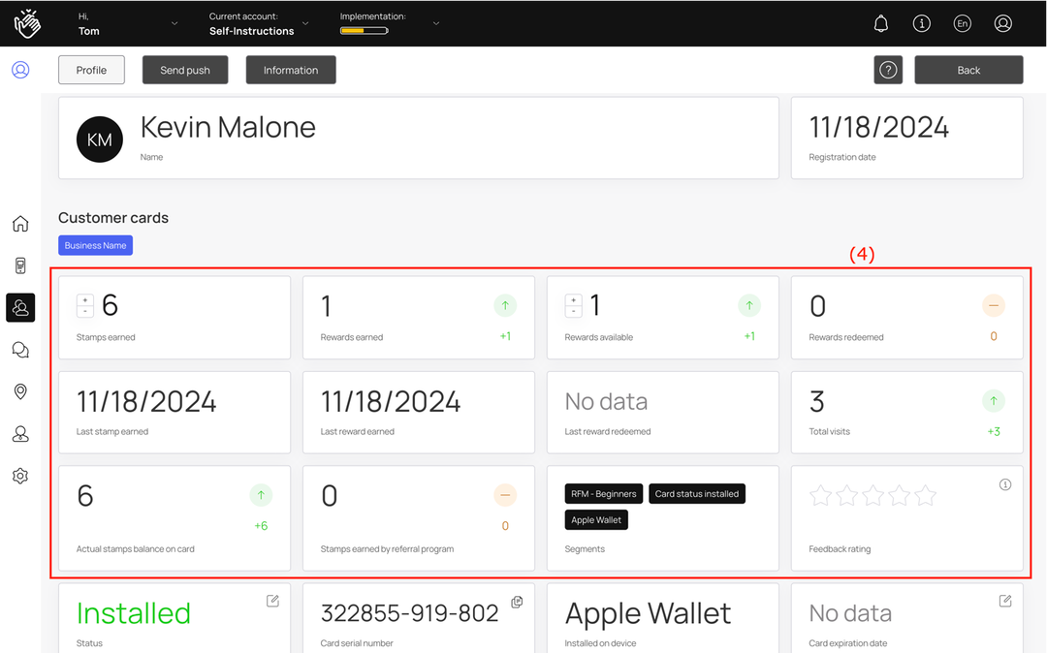The height and width of the screenshot is (653, 1047).
Task: Click the green Installed status text
Action: [x=134, y=613]
